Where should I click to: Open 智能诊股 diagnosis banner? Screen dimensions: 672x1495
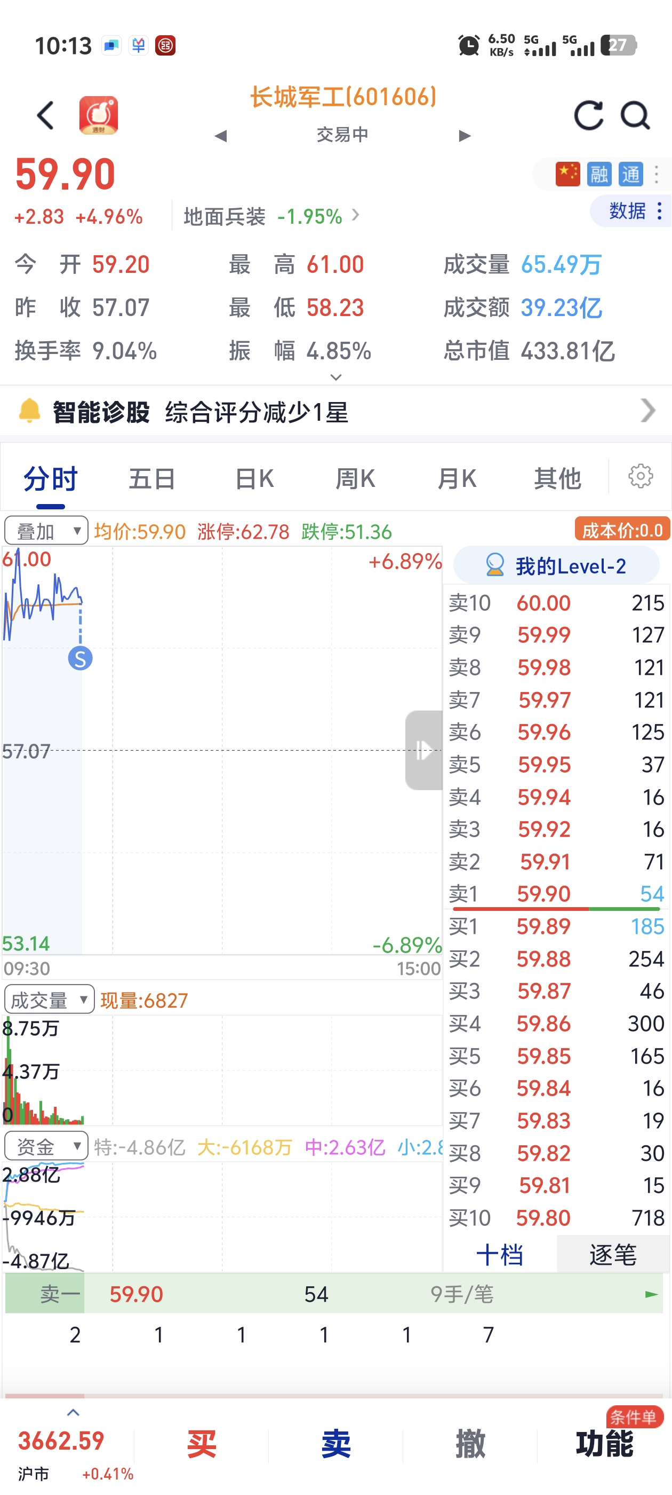tap(337, 412)
